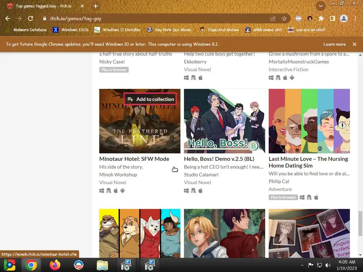
Task: Show hidden tray icons
Action: (302, 265)
